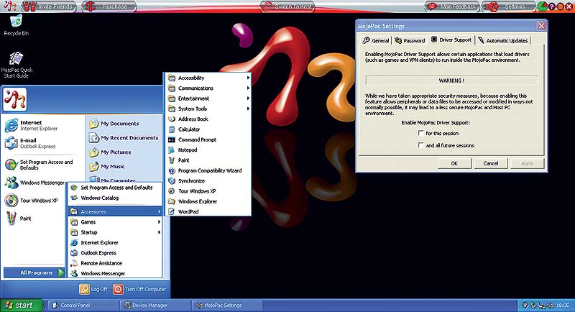Click the Purchase button
This screenshot has width=575, height=312.
pos(109,6)
